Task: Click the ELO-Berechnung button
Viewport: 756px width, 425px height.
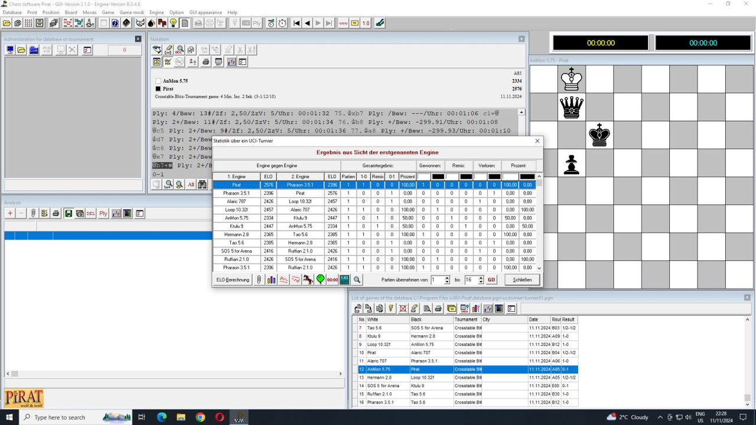Action: pyautogui.click(x=233, y=280)
